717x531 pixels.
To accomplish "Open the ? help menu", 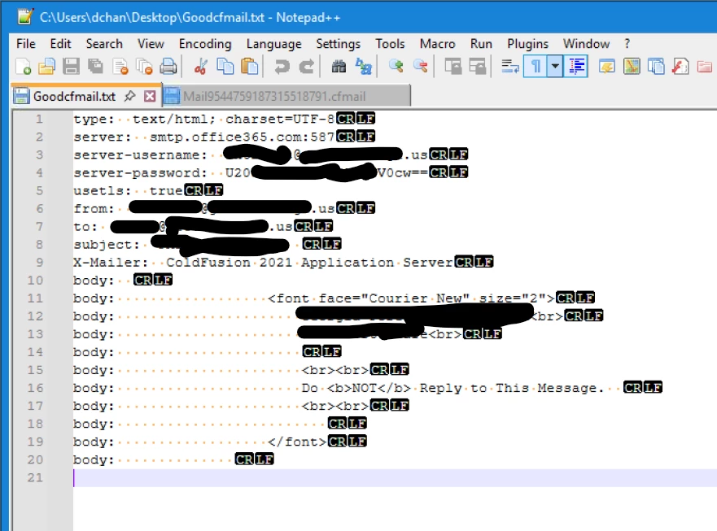I will coord(627,44).
